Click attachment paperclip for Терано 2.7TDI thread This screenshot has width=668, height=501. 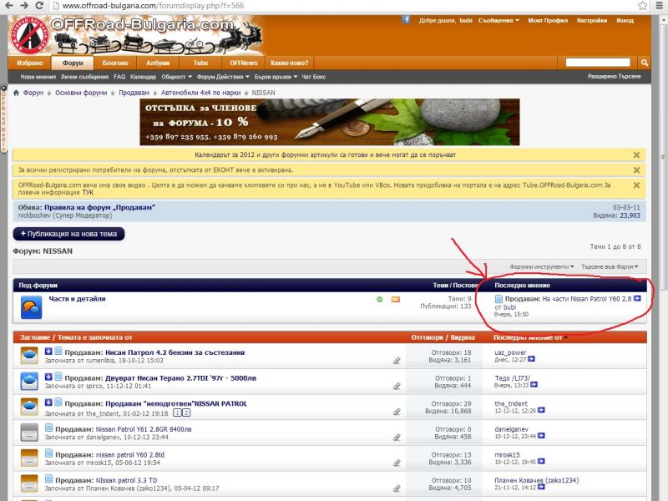click(397, 387)
